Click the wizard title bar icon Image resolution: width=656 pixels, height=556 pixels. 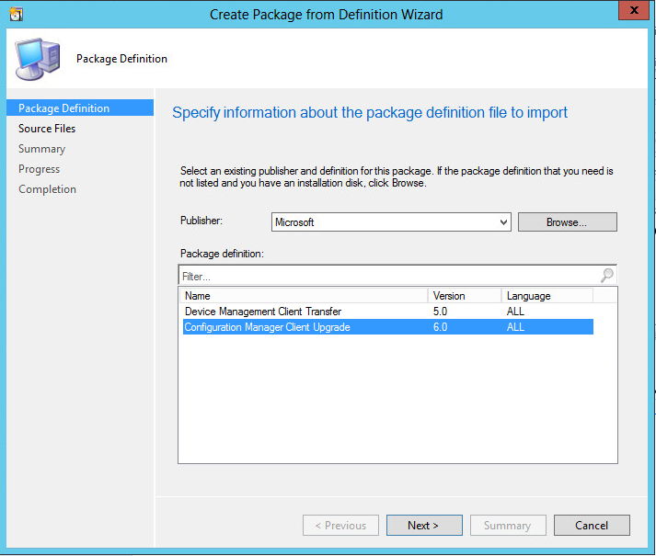(17, 14)
